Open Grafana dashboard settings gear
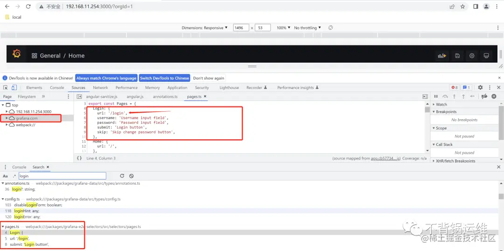The width and height of the screenshot is (504, 251). (x=472, y=56)
